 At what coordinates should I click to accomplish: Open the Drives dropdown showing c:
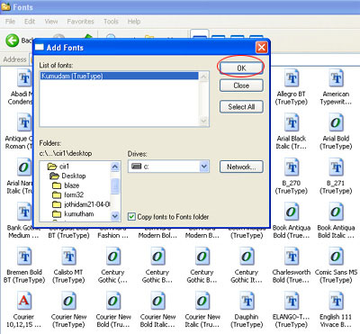(168, 167)
